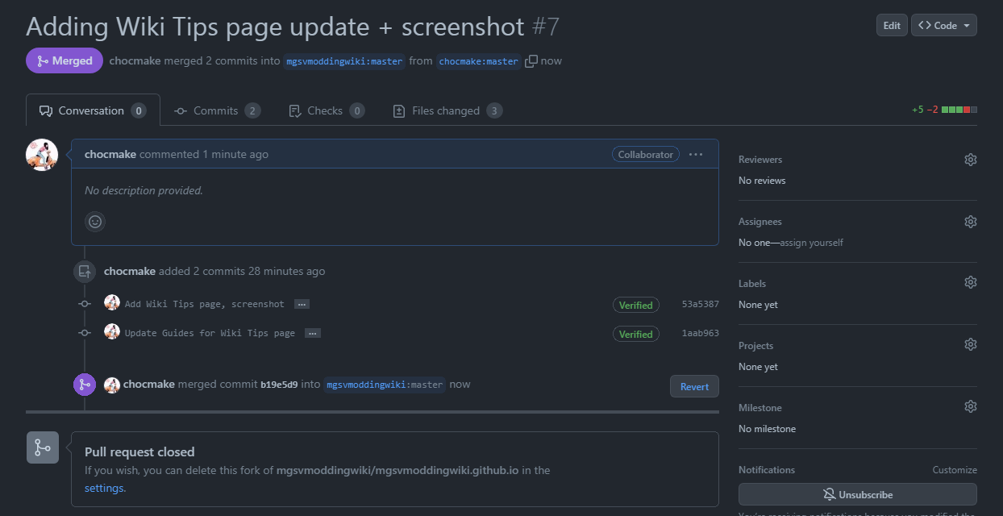The image size is (1003, 516).
Task: Click the avatar on the 'Add Wiki Tips page' commit
Action: (x=112, y=303)
